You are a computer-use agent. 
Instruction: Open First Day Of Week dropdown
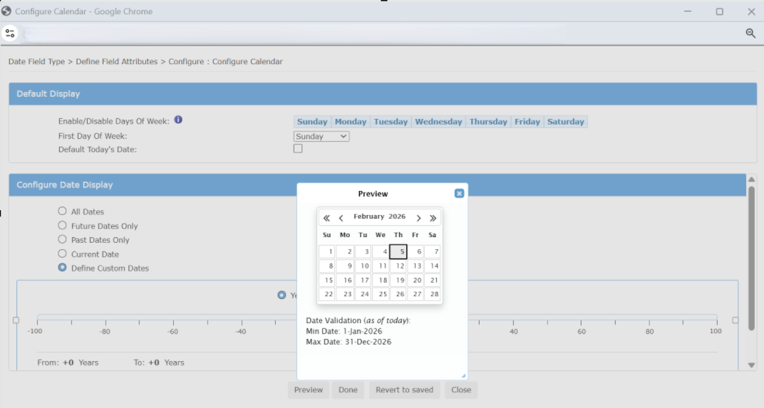coord(321,136)
